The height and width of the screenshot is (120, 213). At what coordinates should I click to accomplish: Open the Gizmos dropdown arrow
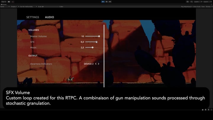click(x=212, y=7)
